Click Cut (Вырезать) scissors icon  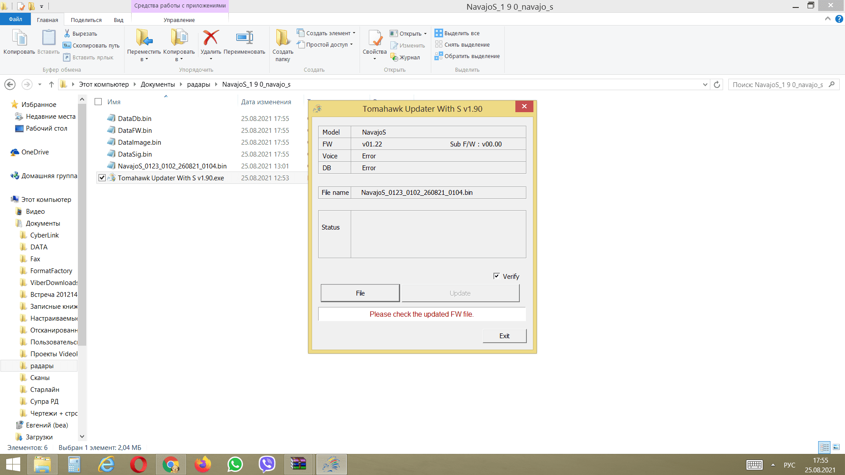point(67,33)
